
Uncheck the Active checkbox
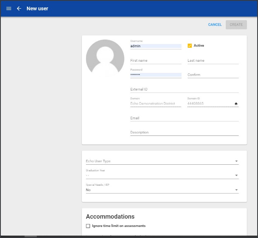click(190, 46)
